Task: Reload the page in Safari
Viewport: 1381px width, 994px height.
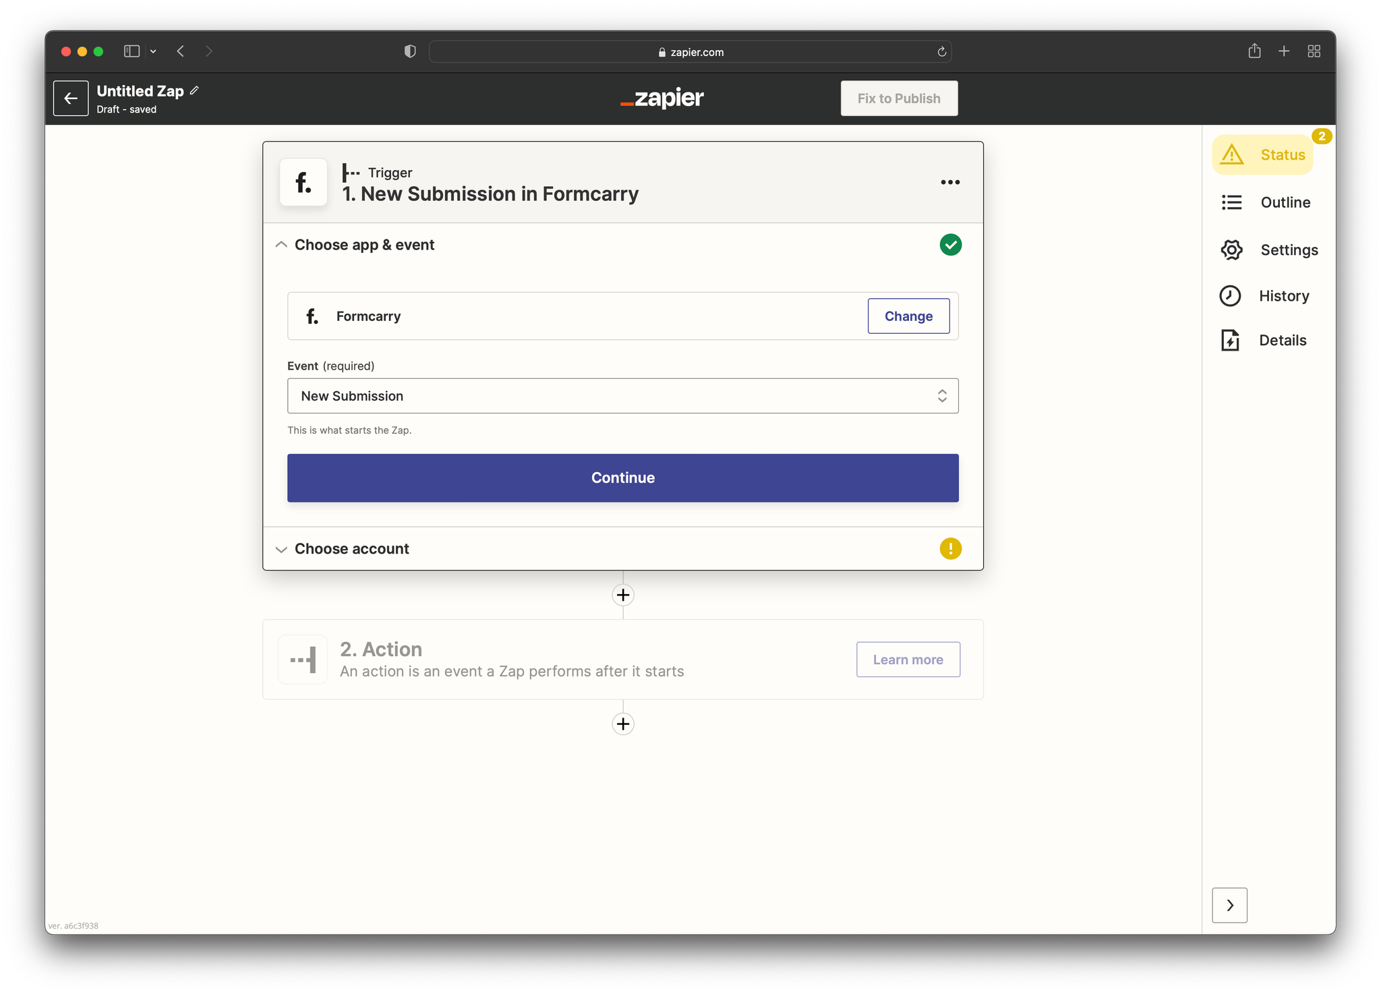Action: (941, 52)
